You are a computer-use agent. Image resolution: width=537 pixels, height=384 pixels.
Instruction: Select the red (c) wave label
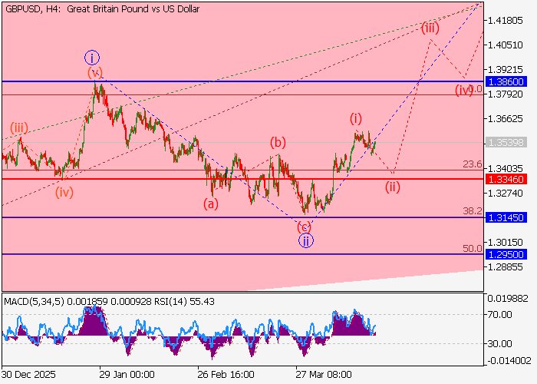click(x=305, y=227)
